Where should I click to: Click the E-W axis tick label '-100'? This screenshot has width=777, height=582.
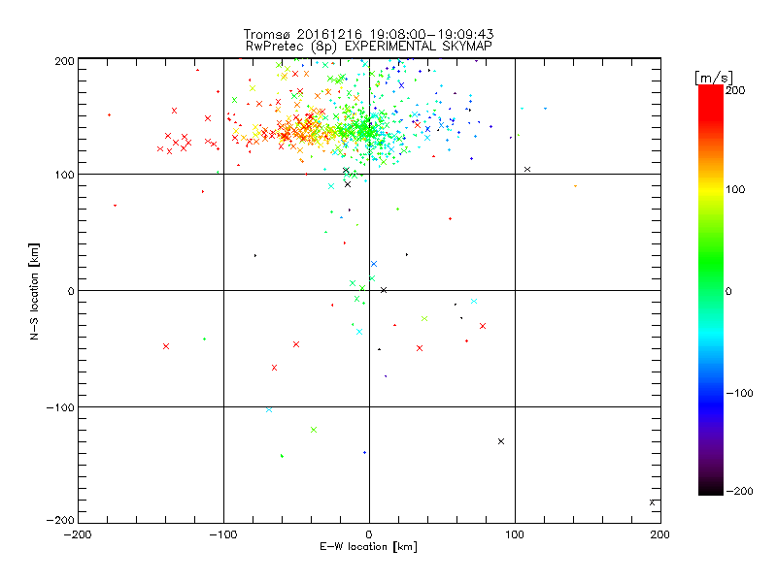tap(223, 534)
